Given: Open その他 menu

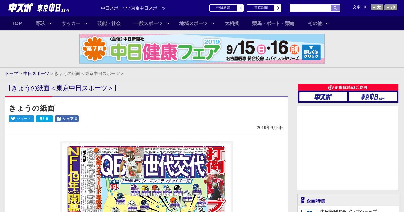Looking at the screenshot, I should tap(315, 23).
